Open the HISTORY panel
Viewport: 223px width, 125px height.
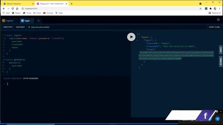20,27
